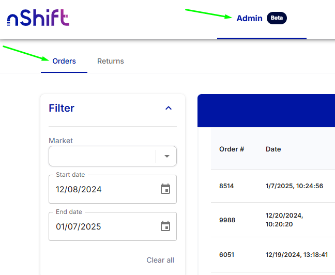Click the Beta badge next to Admin
The image size is (335, 275).
277,18
